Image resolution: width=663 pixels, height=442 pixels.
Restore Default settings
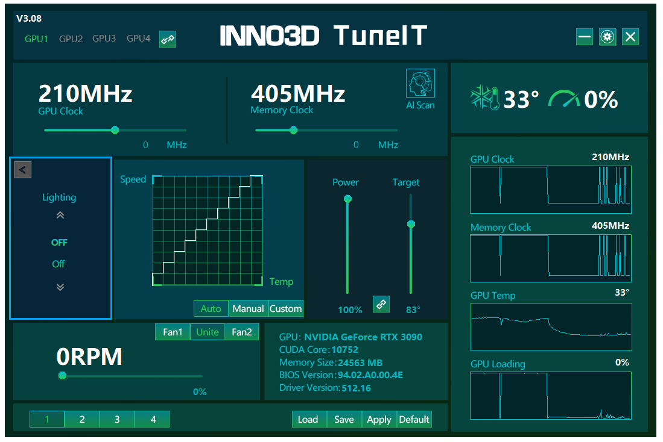(x=414, y=419)
